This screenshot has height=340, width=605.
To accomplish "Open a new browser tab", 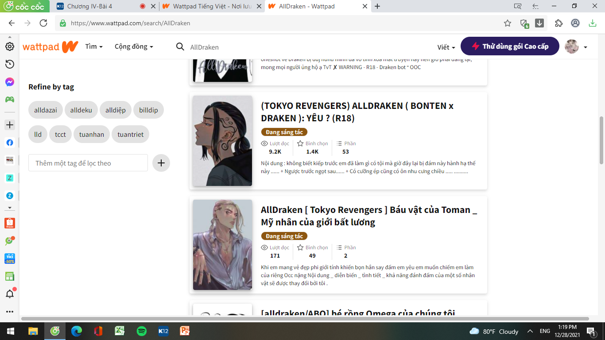I will pos(377,6).
